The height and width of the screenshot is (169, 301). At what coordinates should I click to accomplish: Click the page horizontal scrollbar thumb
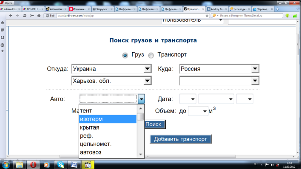click(148, 157)
